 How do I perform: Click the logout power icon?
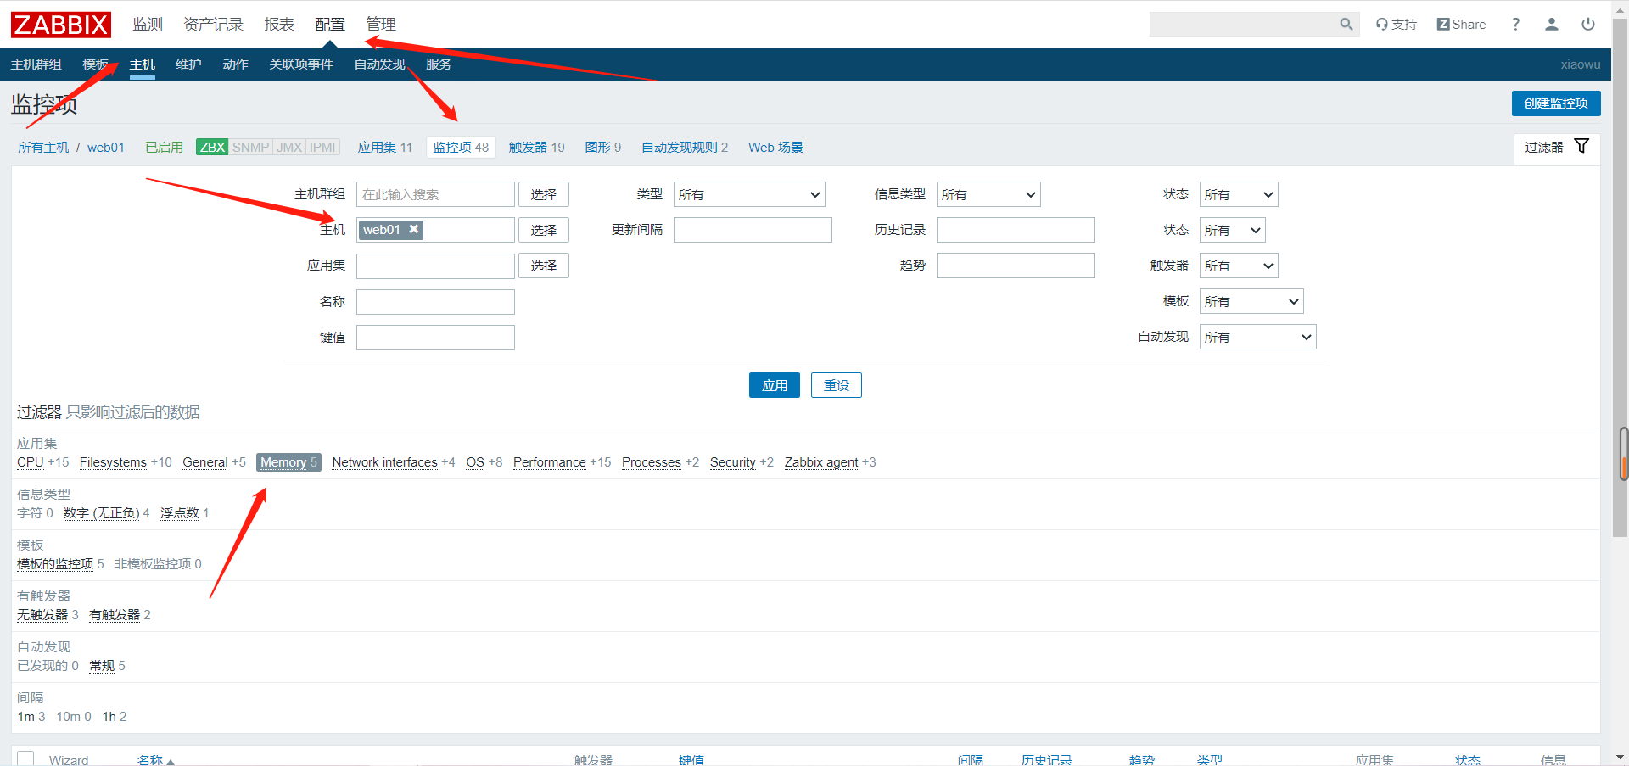click(x=1587, y=25)
